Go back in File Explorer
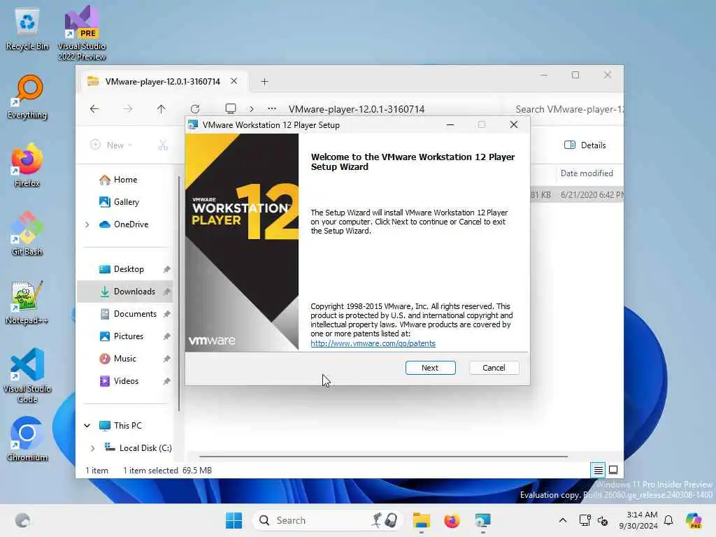 click(94, 108)
